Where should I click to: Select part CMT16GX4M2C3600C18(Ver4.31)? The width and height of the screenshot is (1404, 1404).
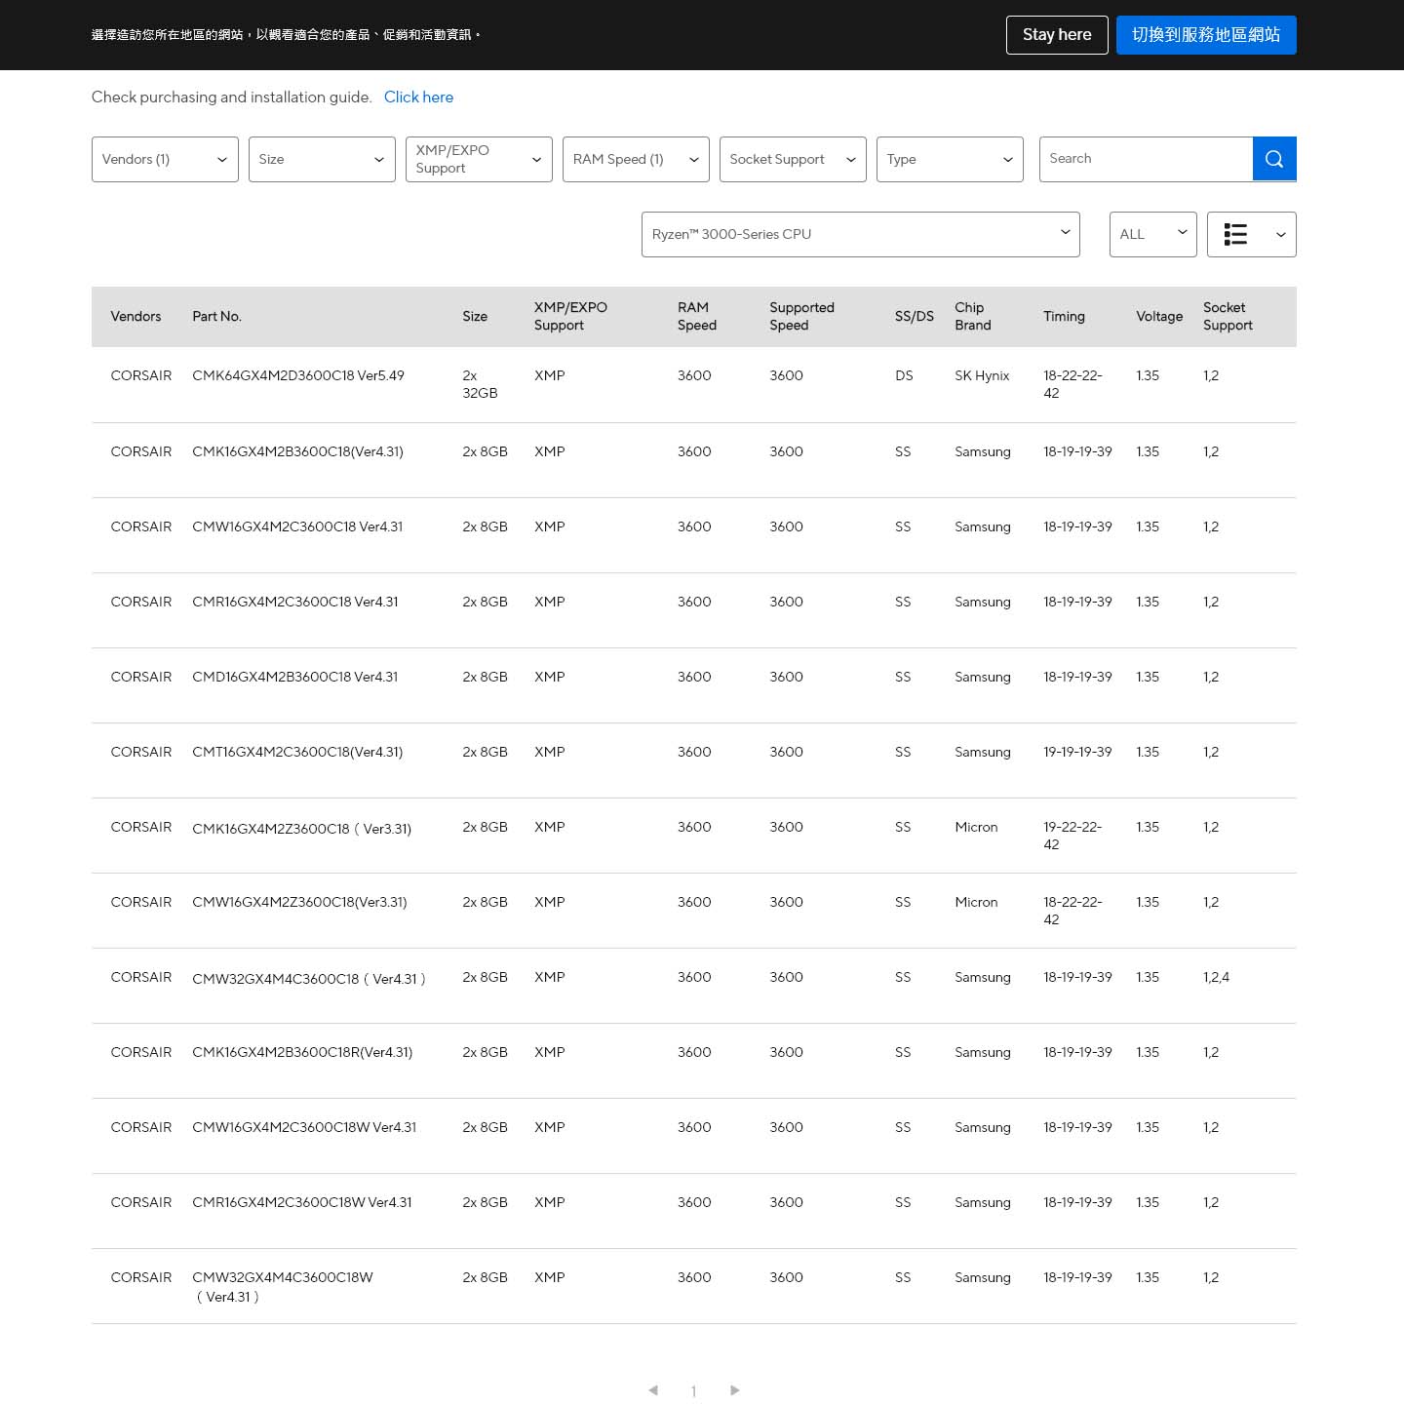(297, 752)
